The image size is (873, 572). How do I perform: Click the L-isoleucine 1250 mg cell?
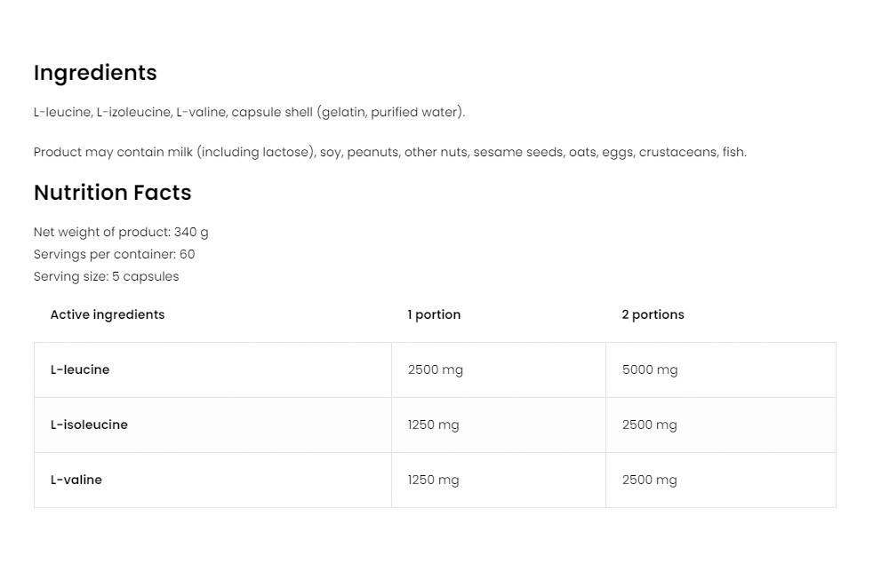point(433,425)
